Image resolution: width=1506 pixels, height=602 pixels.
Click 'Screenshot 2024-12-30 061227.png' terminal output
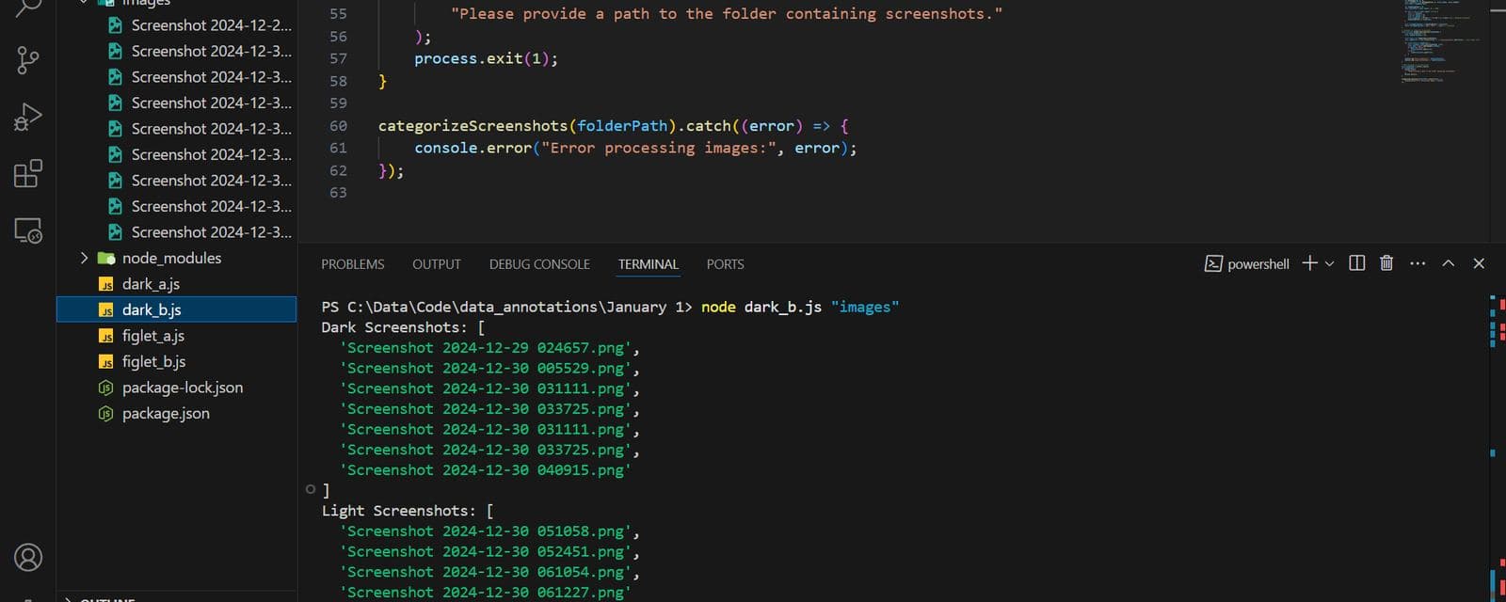tap(486, 593)
